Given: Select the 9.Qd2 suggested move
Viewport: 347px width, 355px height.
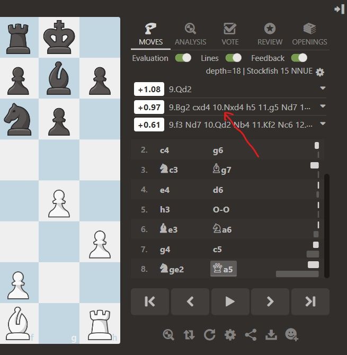Looking at the screenshot, I should (180, 90).
